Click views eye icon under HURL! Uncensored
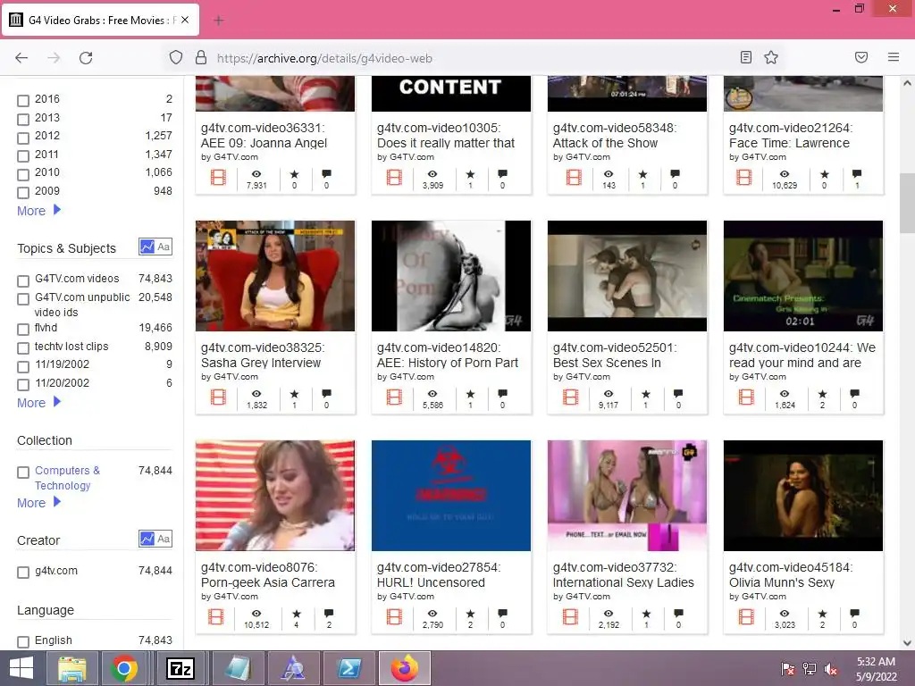Viewport: 915px width, 686px height. coord(432,614)
